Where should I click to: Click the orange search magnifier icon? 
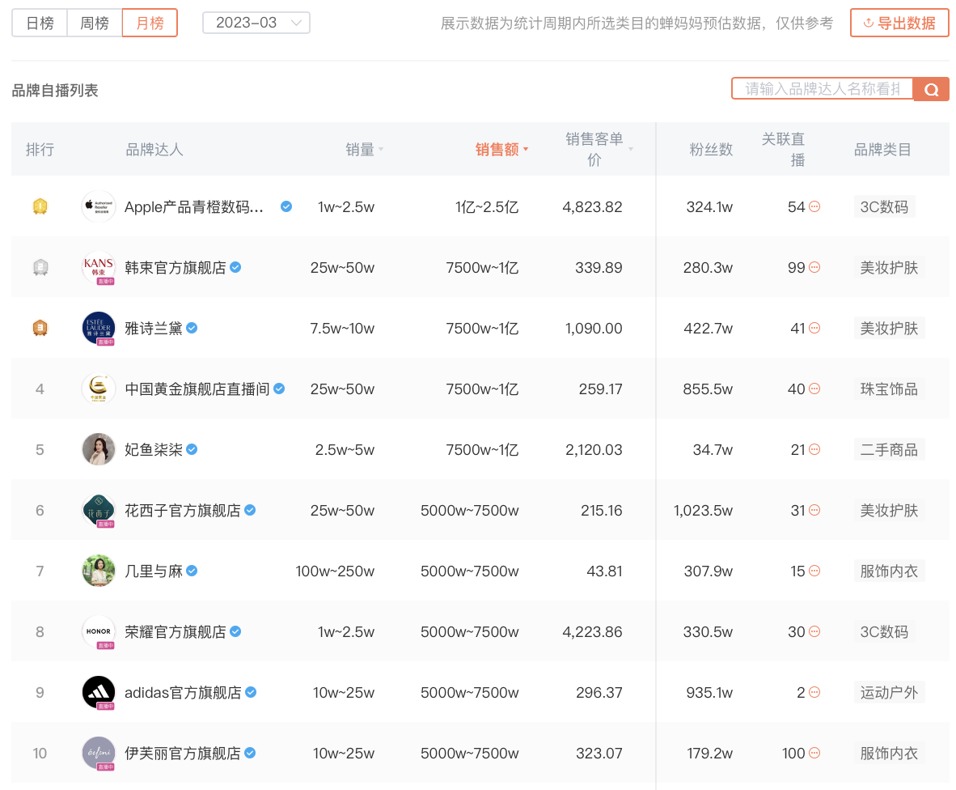pos(931,89)
